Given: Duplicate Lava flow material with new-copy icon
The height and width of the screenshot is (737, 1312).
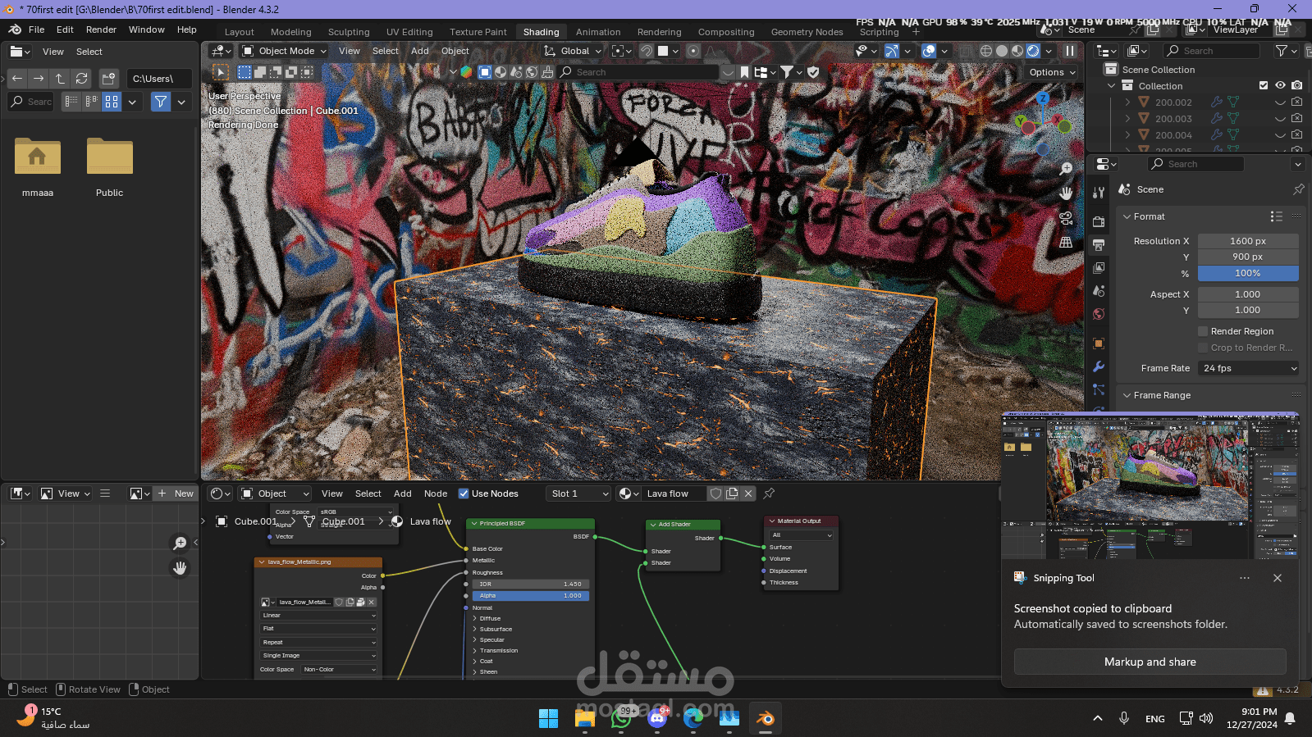Looking at the screenshot, I should pyautogui.click(x=732, y=494).
